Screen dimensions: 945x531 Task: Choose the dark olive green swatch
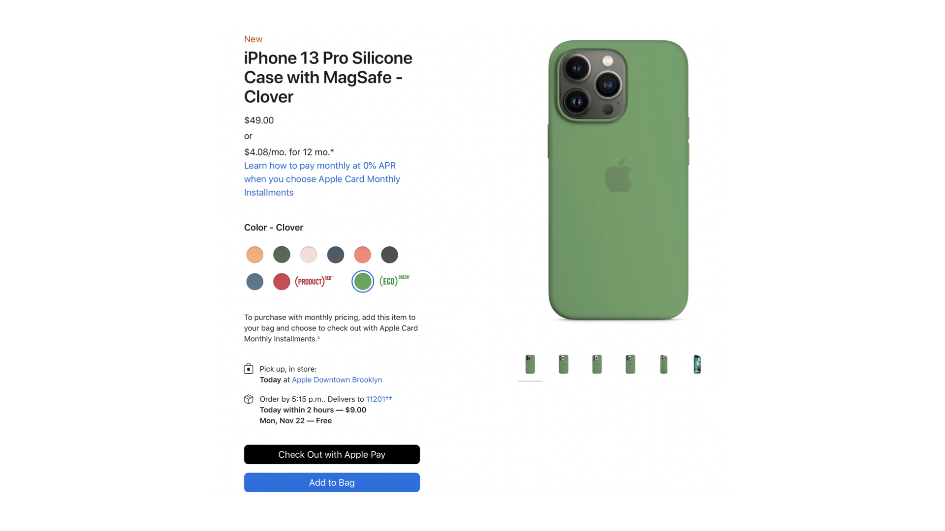pyautogui.click(x=282, y=255)
